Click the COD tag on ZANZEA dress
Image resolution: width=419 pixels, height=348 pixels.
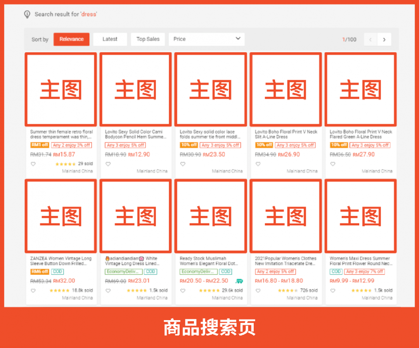tap(57, 271)
